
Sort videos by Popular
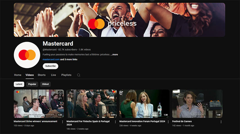pos(32,84)
